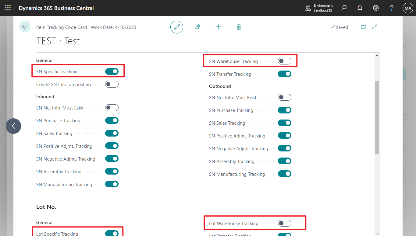Image resolution: width=416 pixels, height=236 pixels.
Task: Disable the SN Specific Tracking toggle
Action: click(112, 71)
